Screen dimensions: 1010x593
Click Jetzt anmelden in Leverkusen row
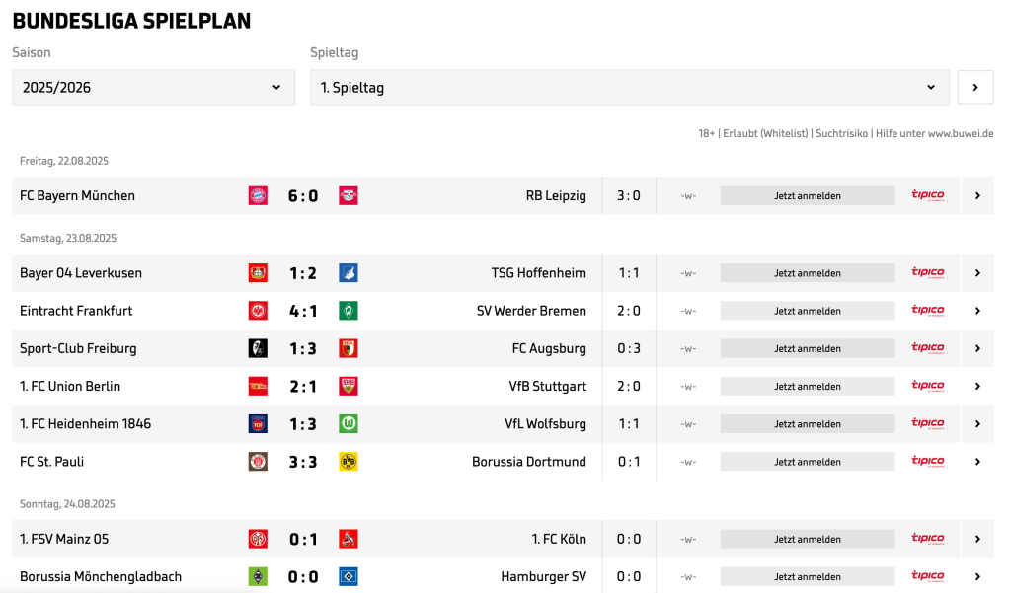(807, 273)
